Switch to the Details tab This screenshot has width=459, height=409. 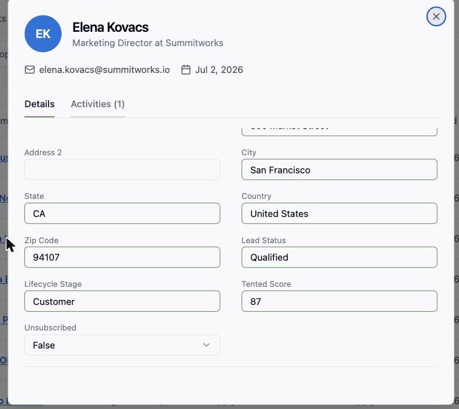[39, 104]
